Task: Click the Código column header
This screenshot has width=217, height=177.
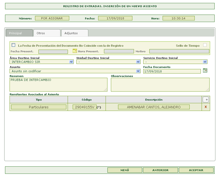Action: point(87,100)
